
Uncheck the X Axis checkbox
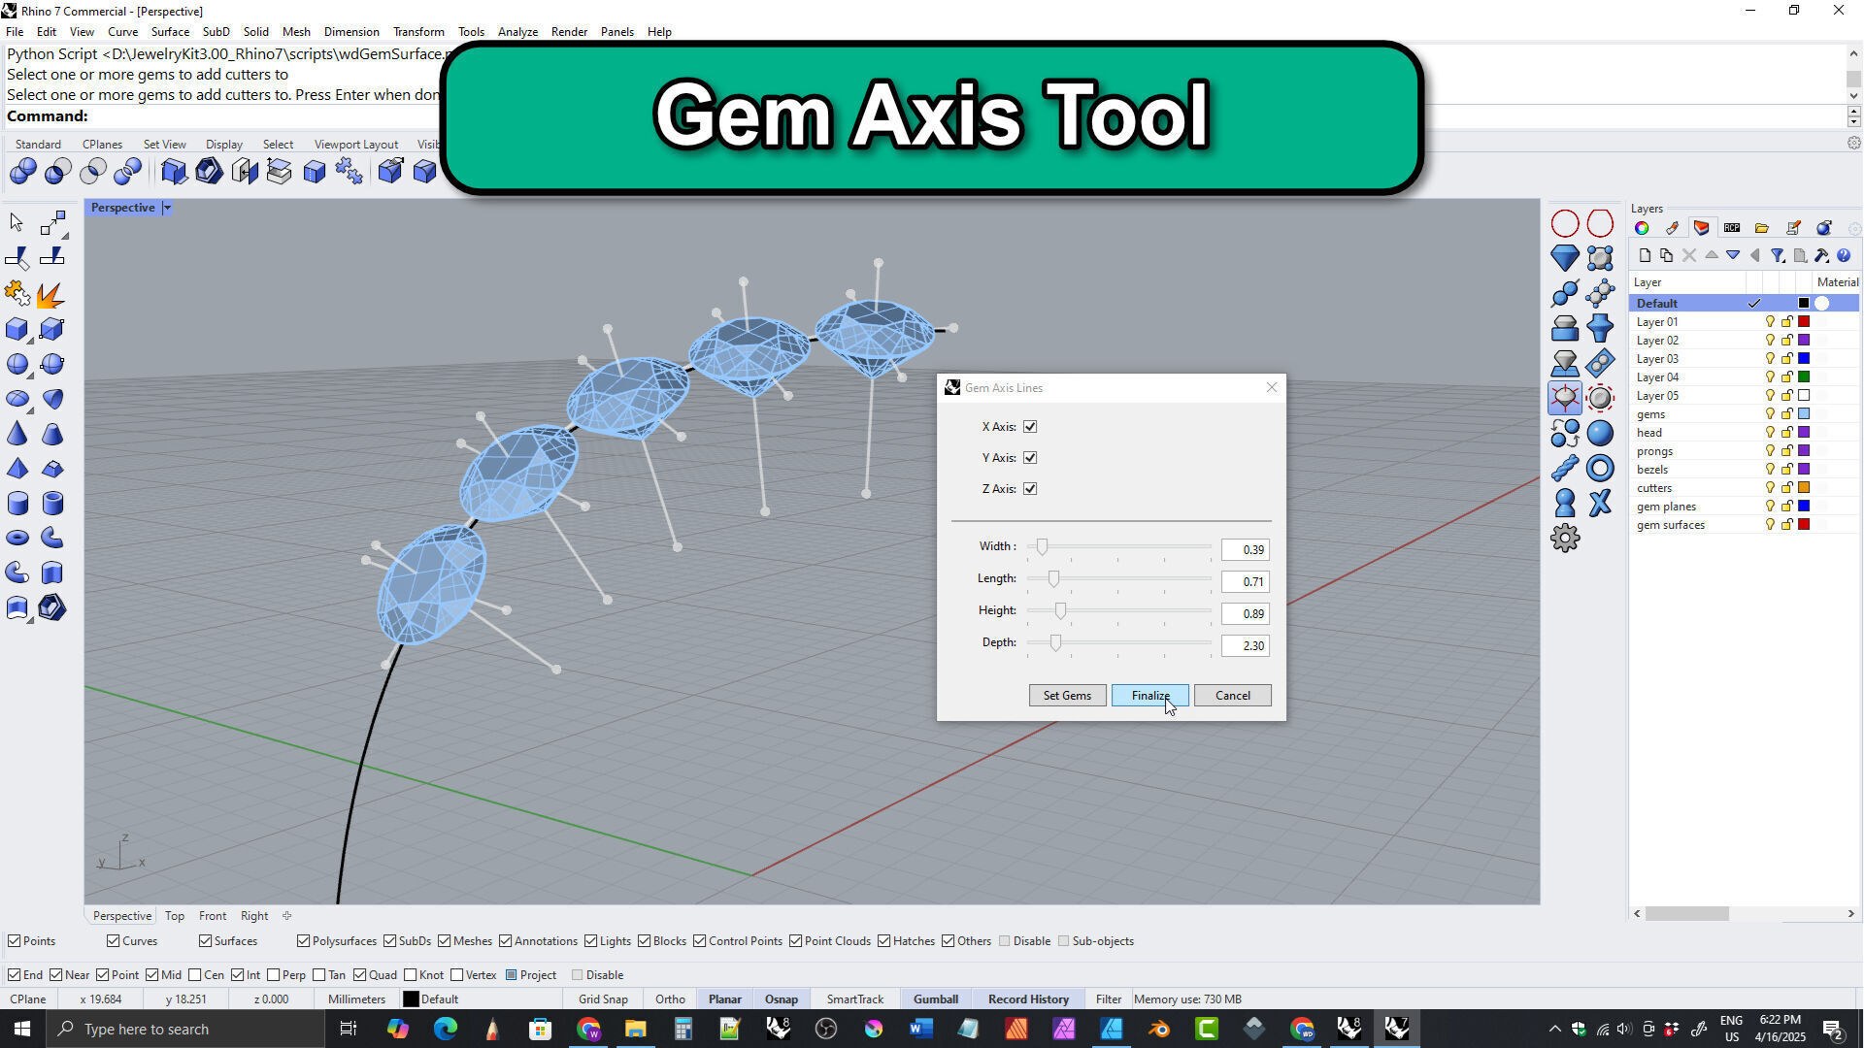[x=1030, y=427]
